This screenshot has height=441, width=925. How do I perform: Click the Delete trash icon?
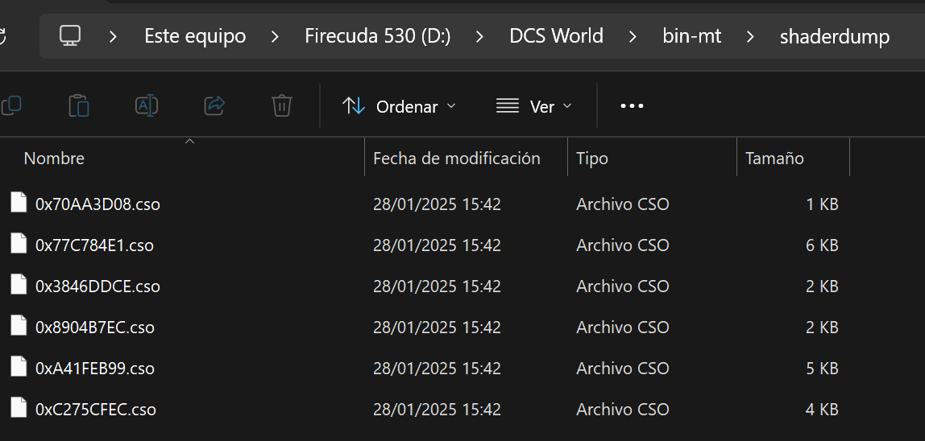(282, 106)
